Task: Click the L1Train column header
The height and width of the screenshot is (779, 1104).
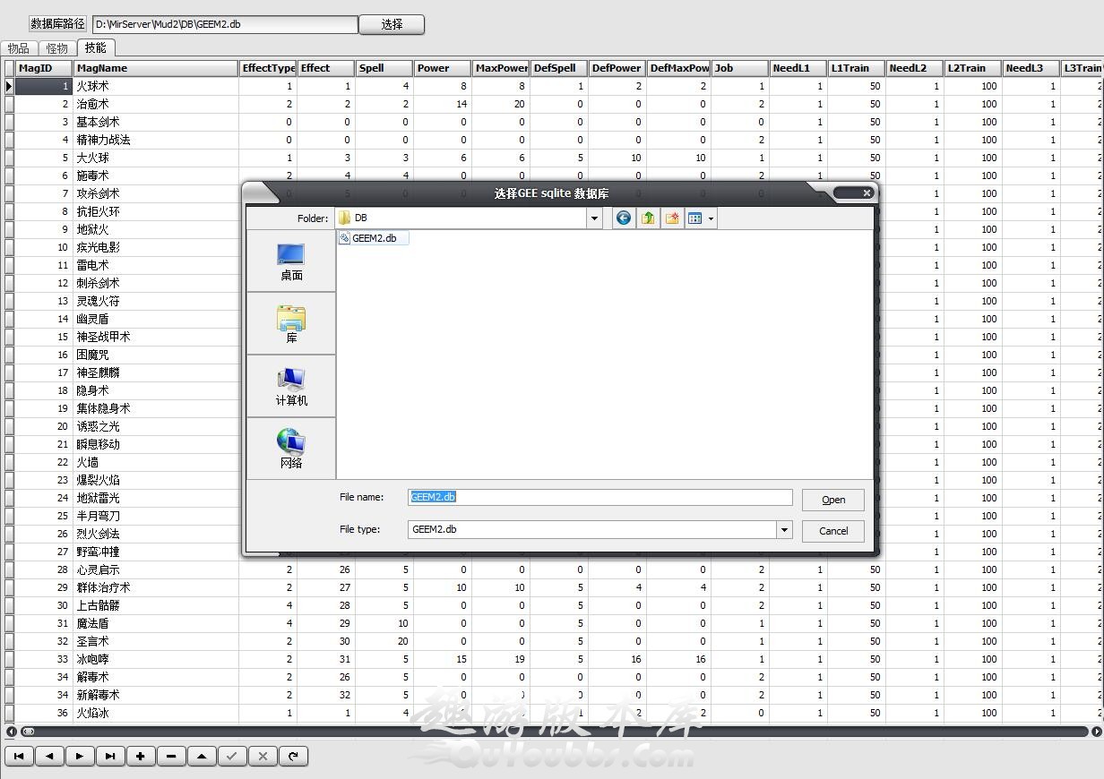Action: pos(856,68)
